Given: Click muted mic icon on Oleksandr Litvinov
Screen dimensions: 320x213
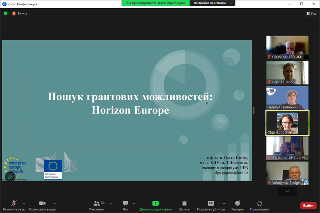Looking at the screenshot, I should pos(269,158).
